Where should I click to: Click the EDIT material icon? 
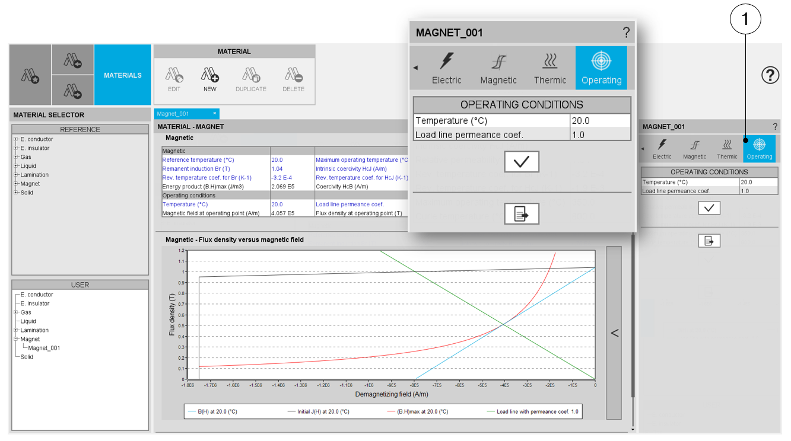coord(174,75)
